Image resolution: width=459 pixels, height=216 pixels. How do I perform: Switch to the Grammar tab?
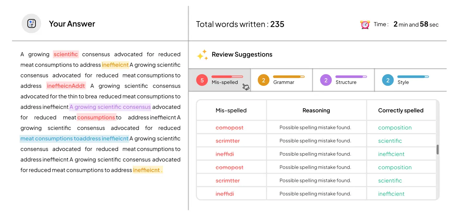tap(281, 80)
